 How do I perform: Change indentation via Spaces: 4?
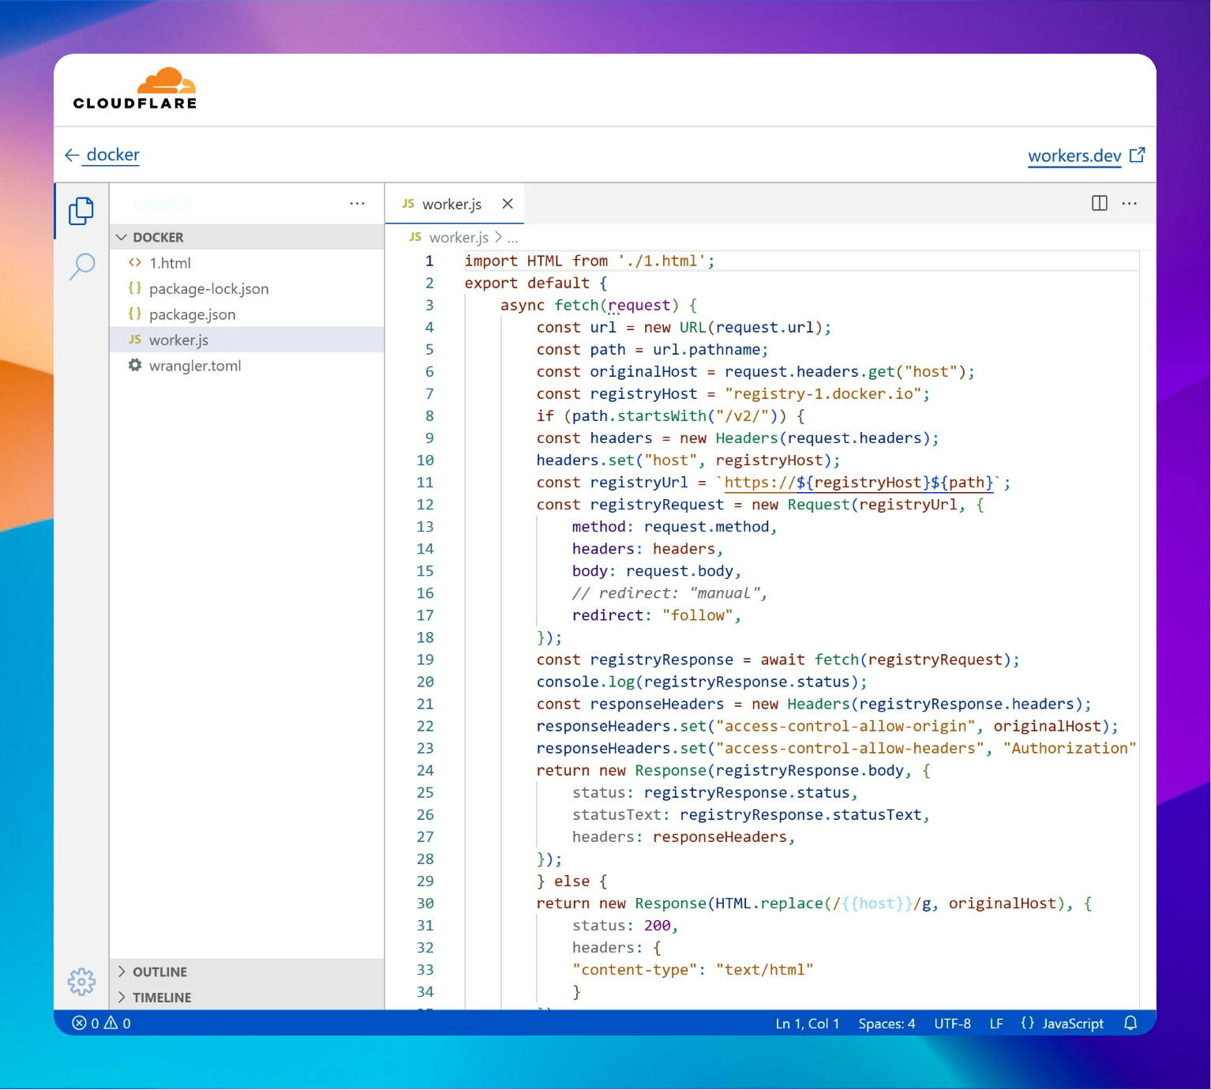[887, 1024]
